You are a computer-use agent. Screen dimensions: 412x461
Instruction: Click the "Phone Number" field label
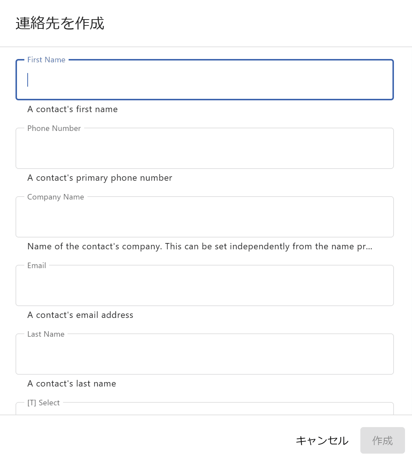tap(54, 128)
